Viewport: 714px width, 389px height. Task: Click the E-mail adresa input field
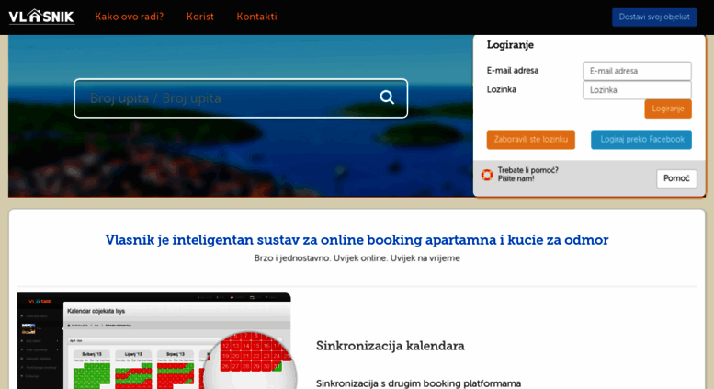637,71
